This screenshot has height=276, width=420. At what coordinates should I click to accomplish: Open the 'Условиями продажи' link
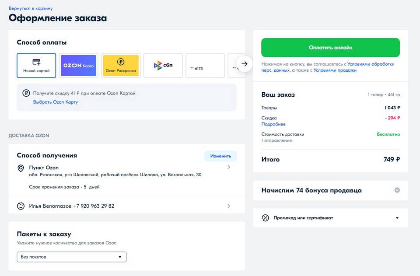335,70
